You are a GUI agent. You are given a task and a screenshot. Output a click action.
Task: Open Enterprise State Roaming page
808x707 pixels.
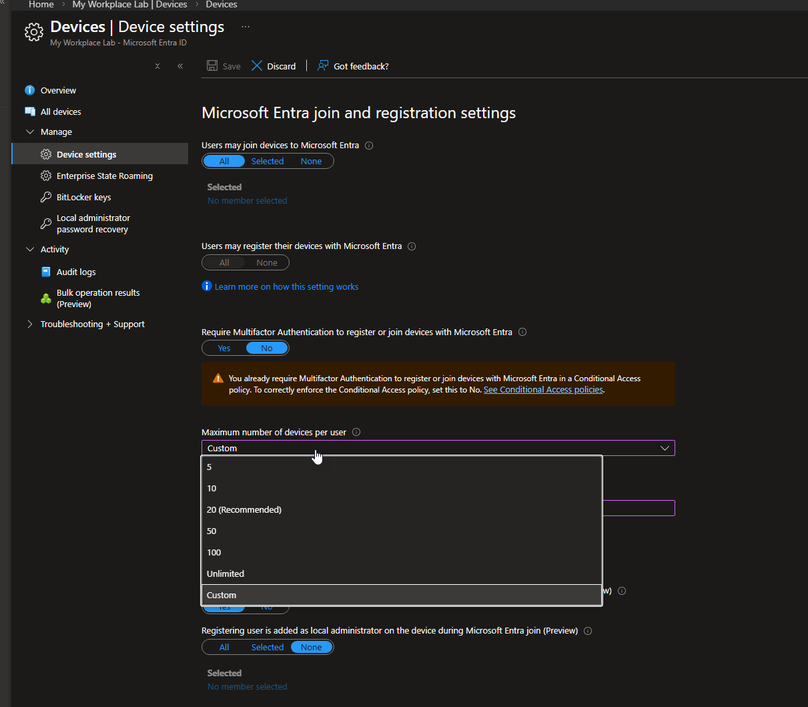pyautogui.click(x=105, y=176)
